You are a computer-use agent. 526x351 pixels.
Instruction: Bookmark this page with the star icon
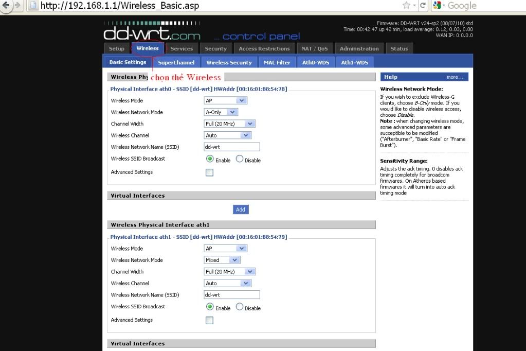point(406,5)
